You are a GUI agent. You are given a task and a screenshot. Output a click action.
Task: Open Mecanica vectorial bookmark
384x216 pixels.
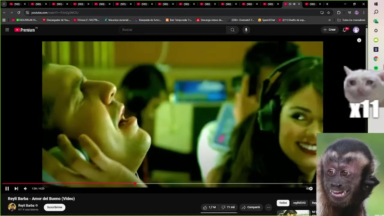(x=118, y=20)
